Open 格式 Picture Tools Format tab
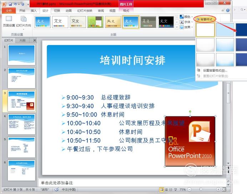The image size is (247, 194). coord(126,11)
